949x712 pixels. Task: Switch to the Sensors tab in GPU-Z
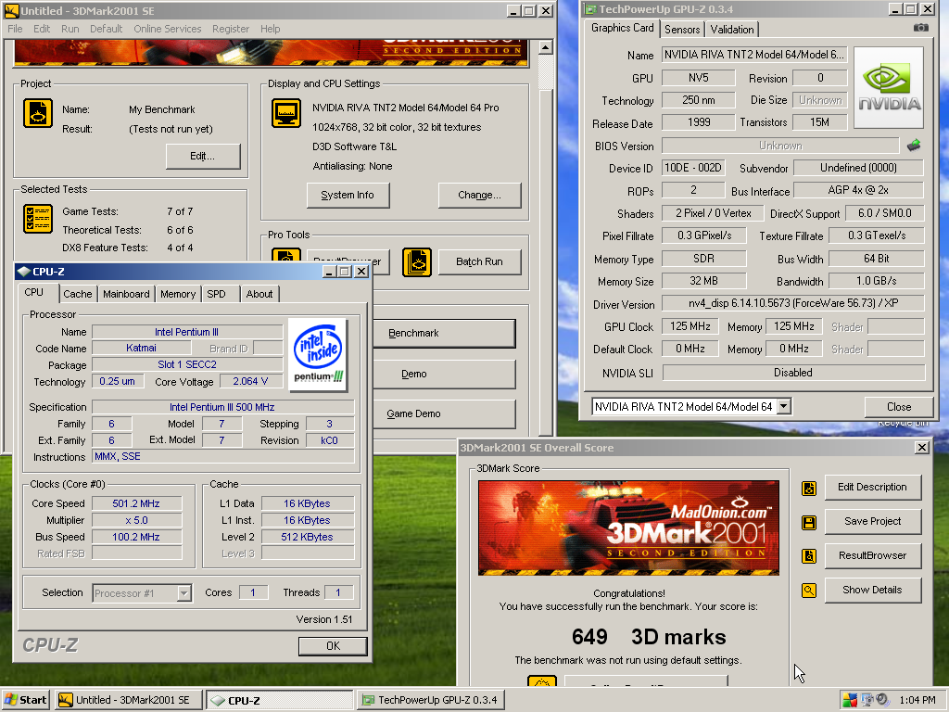682,29
